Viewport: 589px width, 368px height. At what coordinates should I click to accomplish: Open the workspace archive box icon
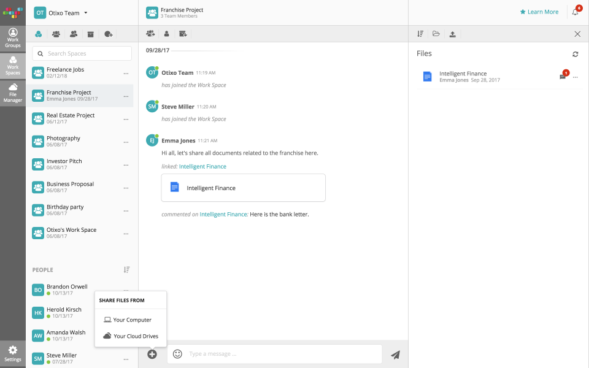(91, 34)
